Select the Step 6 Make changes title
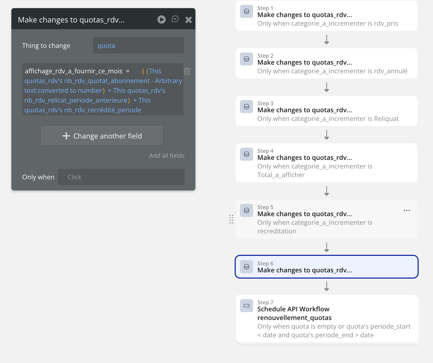433x363 pixels. tap(304, 270)
